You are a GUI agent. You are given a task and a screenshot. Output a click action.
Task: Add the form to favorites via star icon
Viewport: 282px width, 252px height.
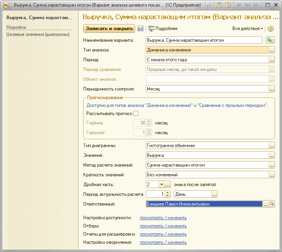[x=208, y=5]
